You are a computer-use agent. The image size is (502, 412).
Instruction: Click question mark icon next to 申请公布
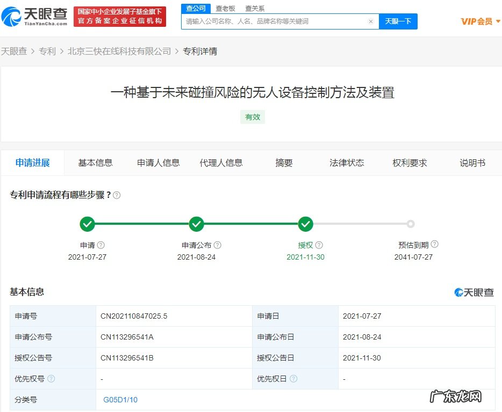(218, 245)
